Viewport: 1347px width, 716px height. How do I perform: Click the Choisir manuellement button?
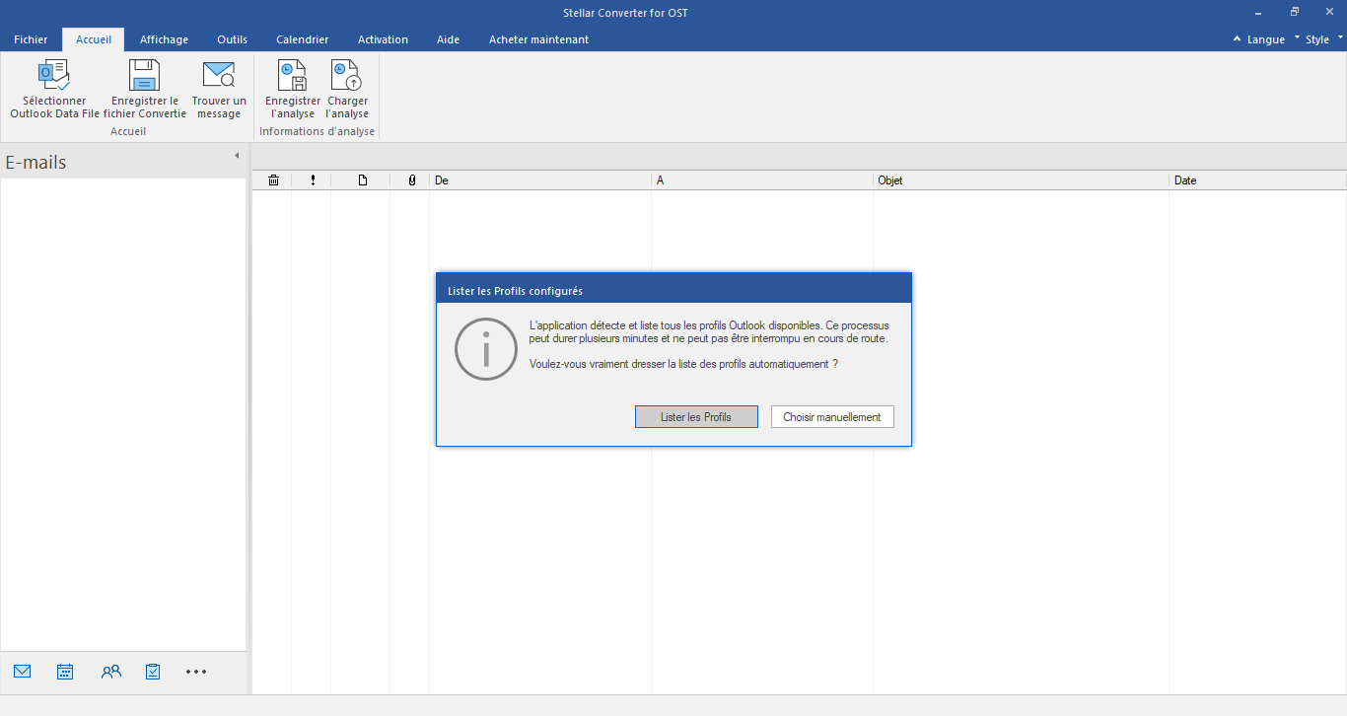pyautogui.click(x=831, y=417)
